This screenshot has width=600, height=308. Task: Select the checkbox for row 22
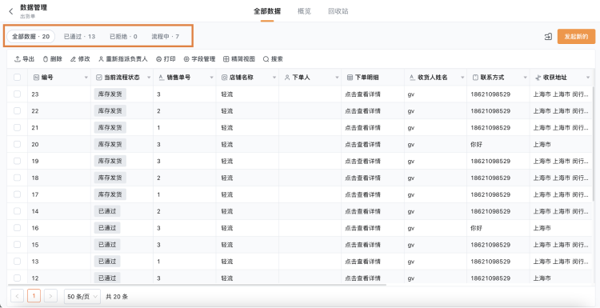[x=18, y=110]
